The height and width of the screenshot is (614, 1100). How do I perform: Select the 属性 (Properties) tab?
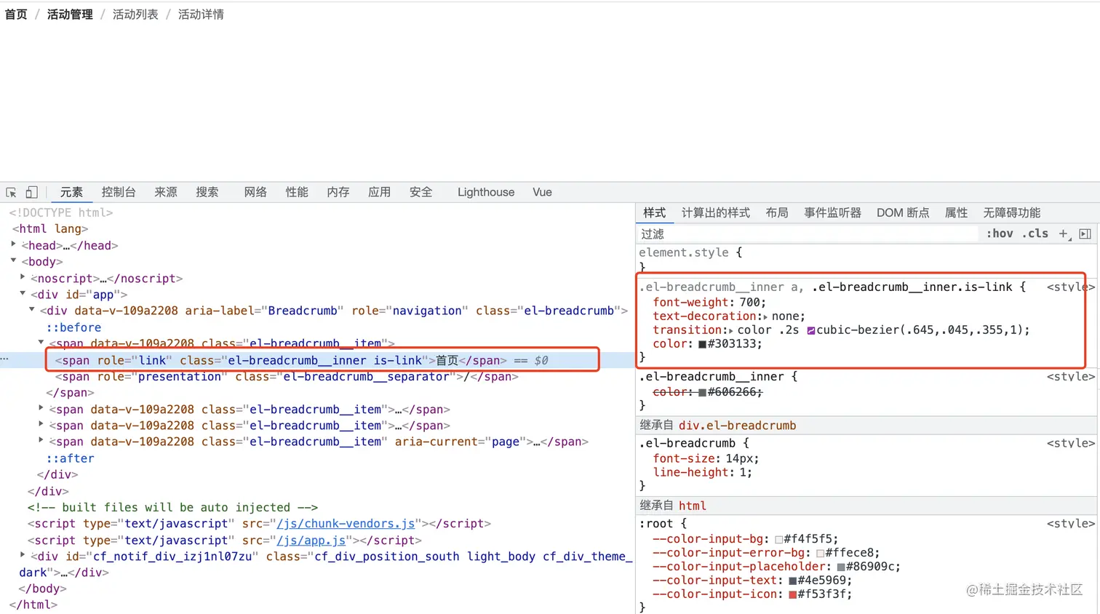click(956, 212)
